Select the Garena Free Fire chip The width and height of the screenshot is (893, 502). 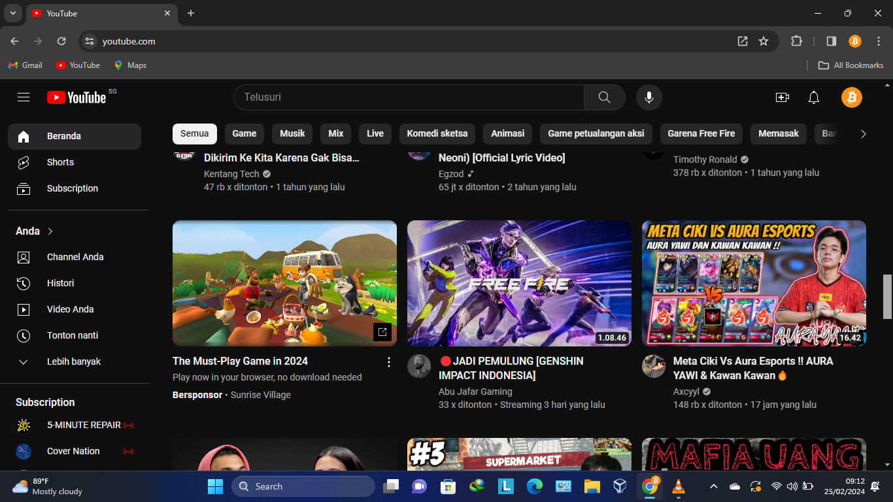[x=701, y=133]
